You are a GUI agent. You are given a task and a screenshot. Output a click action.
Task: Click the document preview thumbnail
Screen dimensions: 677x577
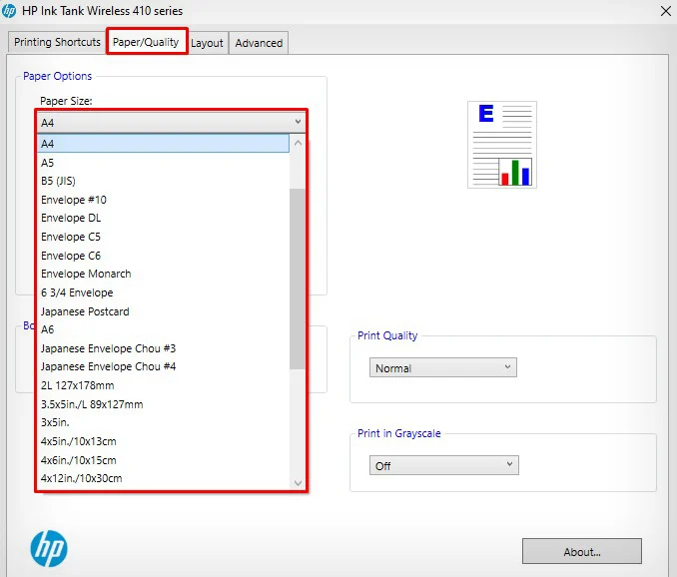click(502, 145)
